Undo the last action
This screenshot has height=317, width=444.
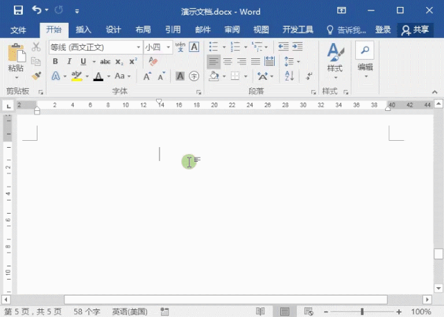pos(37,10)
